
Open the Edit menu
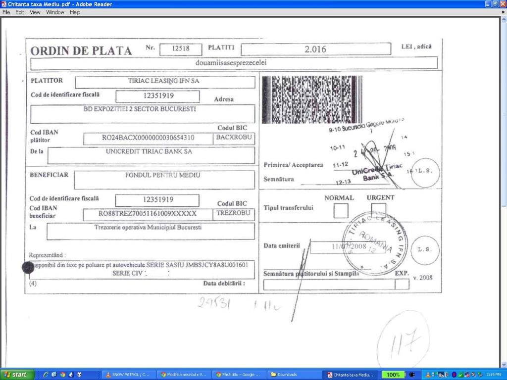point(20,12)
